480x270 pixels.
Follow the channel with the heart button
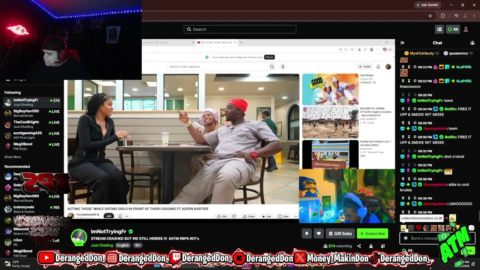(x=318, y=233)
